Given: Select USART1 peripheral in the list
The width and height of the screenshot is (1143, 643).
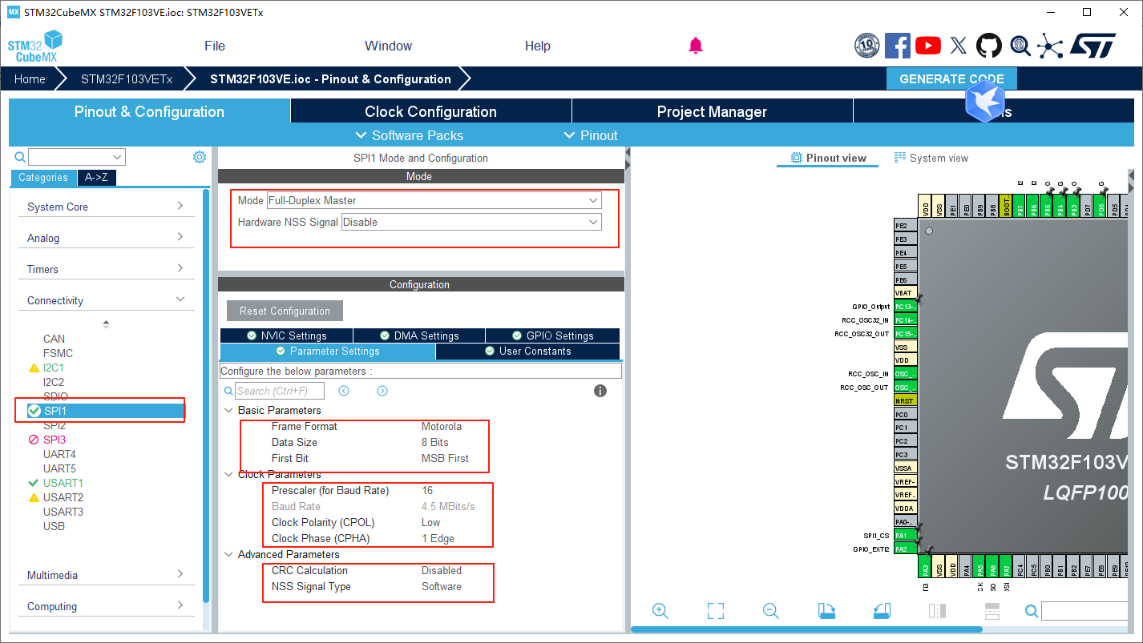Looking at the screenshot, I should (63, 483).
